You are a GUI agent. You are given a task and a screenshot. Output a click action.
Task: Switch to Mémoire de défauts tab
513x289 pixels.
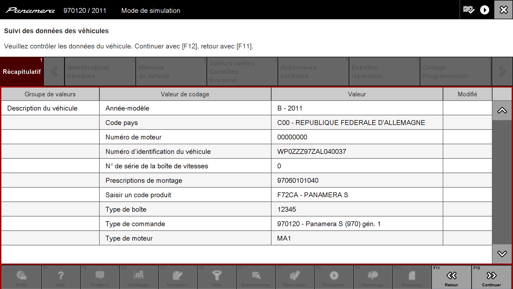(171, 71)
